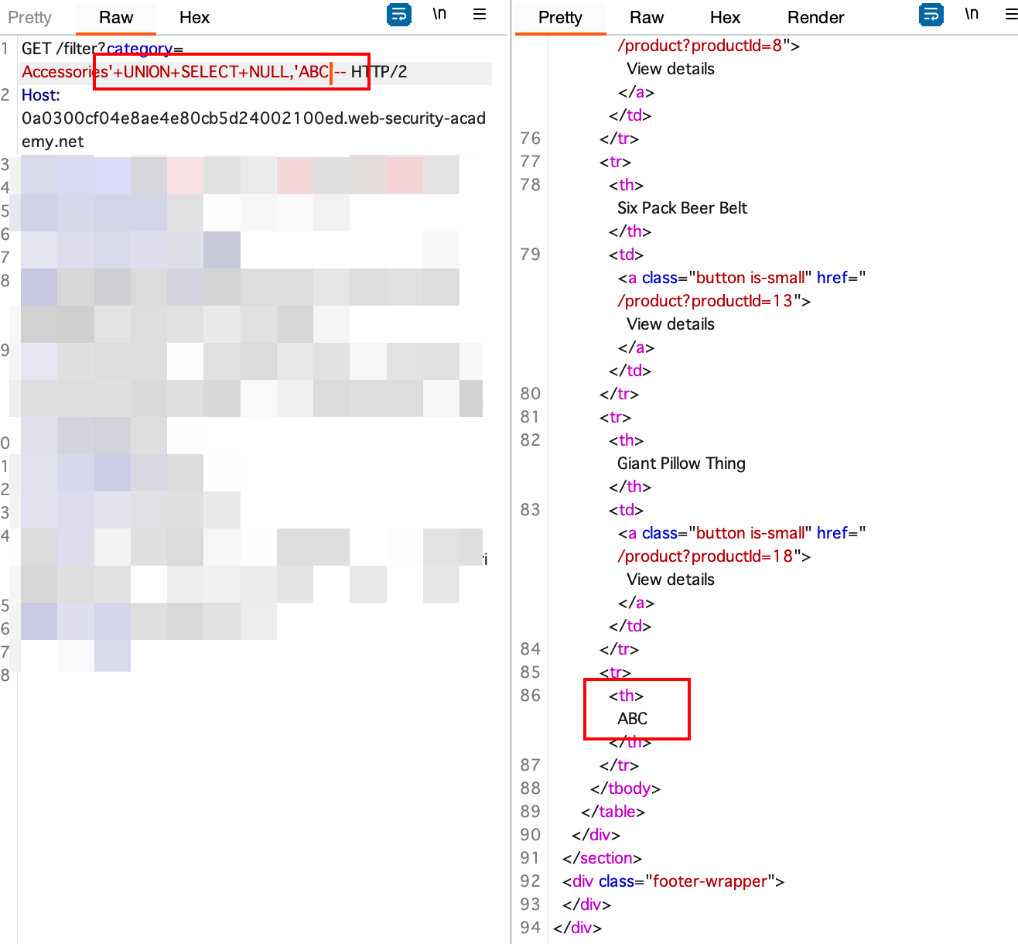Switch the response panel to Raw view
This screenshot has width=1018, height=944.
point(647,17)
